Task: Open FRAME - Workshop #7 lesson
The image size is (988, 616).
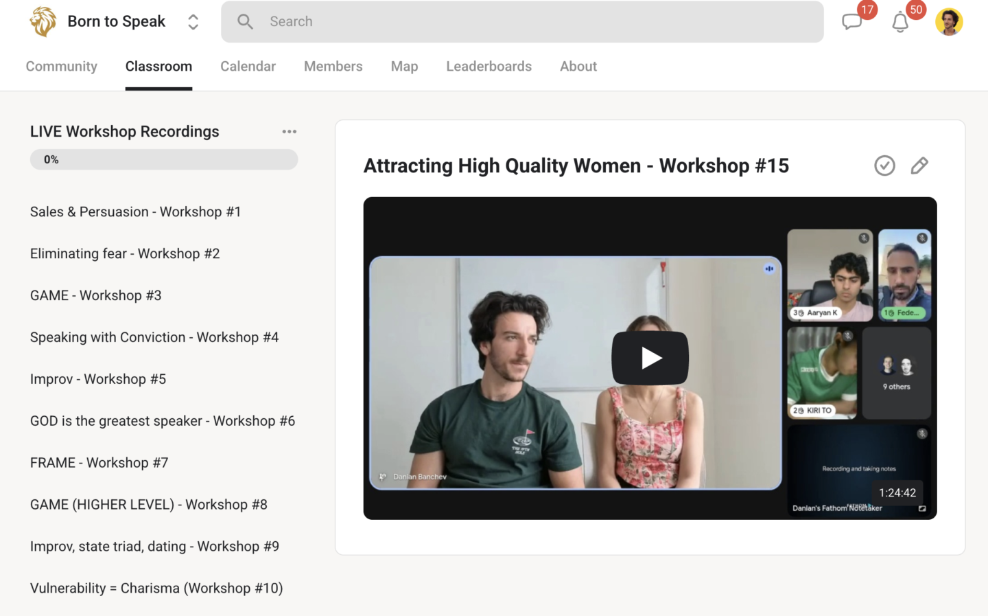Action: point(99,463)
